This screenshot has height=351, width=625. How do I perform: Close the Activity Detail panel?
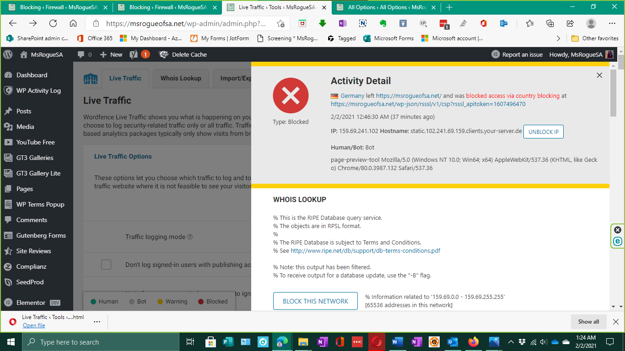599,75
